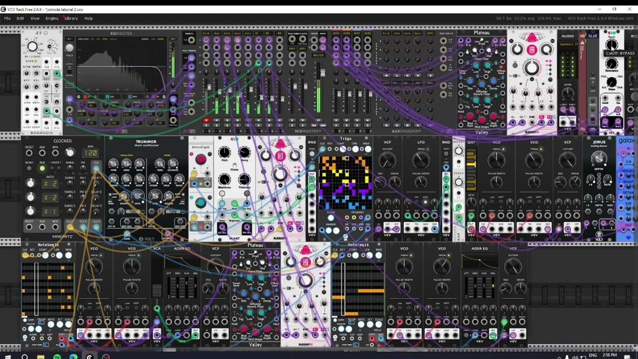The width and height of the screenshot is (638, 359).
Task: Click the ATT slider on the ADSR EG beside VCA
Action: coord(169,288)
